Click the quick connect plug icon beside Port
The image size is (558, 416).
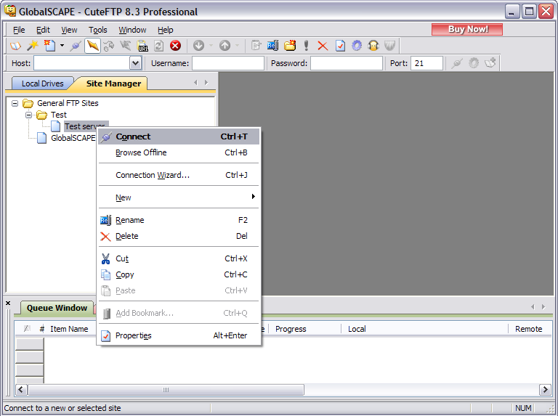click(457, 63)
